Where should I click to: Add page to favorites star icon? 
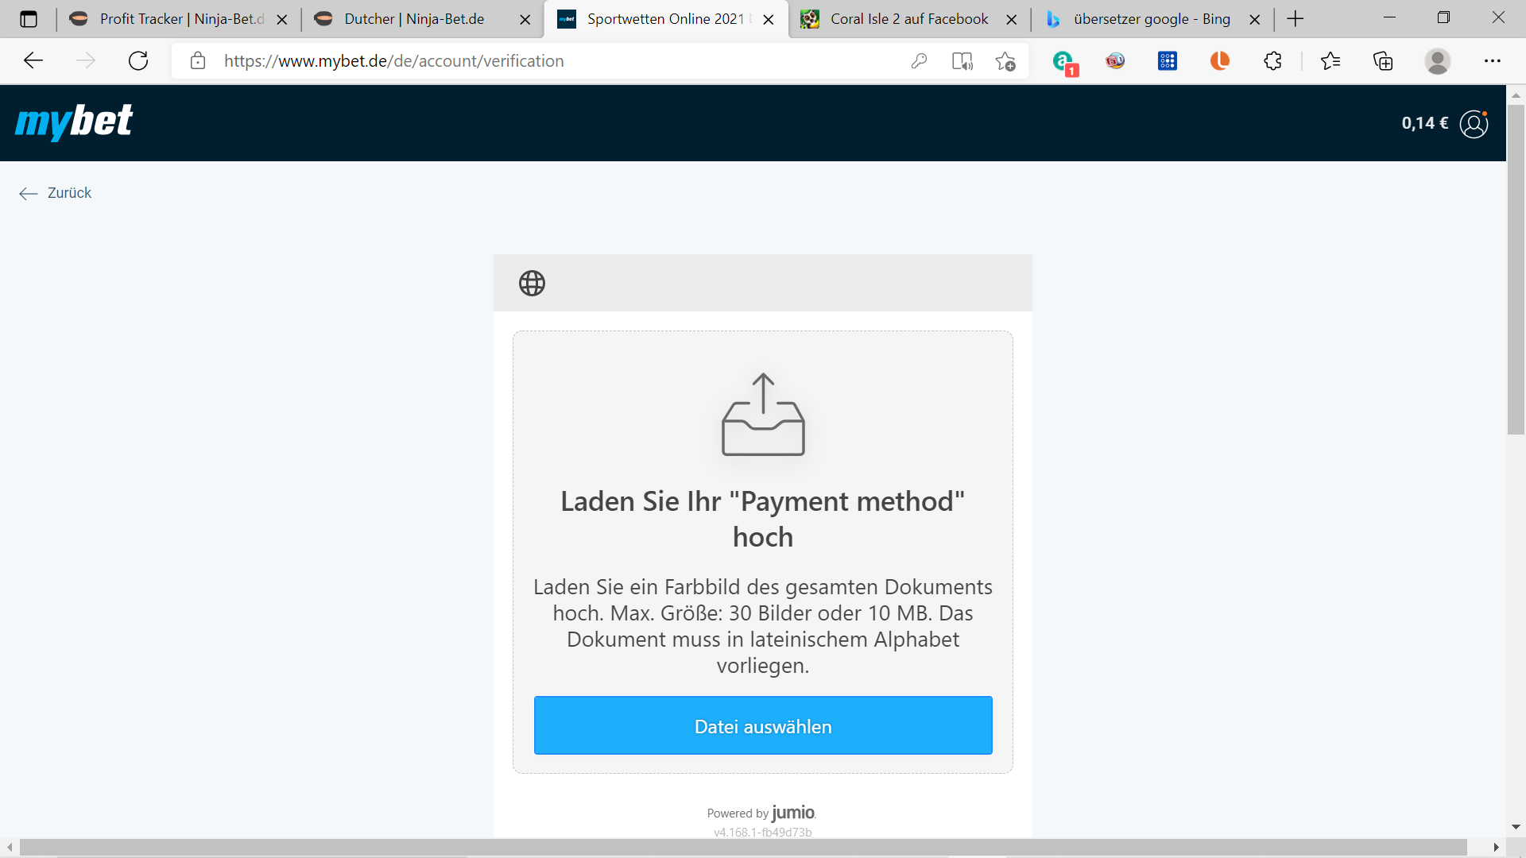(1005, 61)
